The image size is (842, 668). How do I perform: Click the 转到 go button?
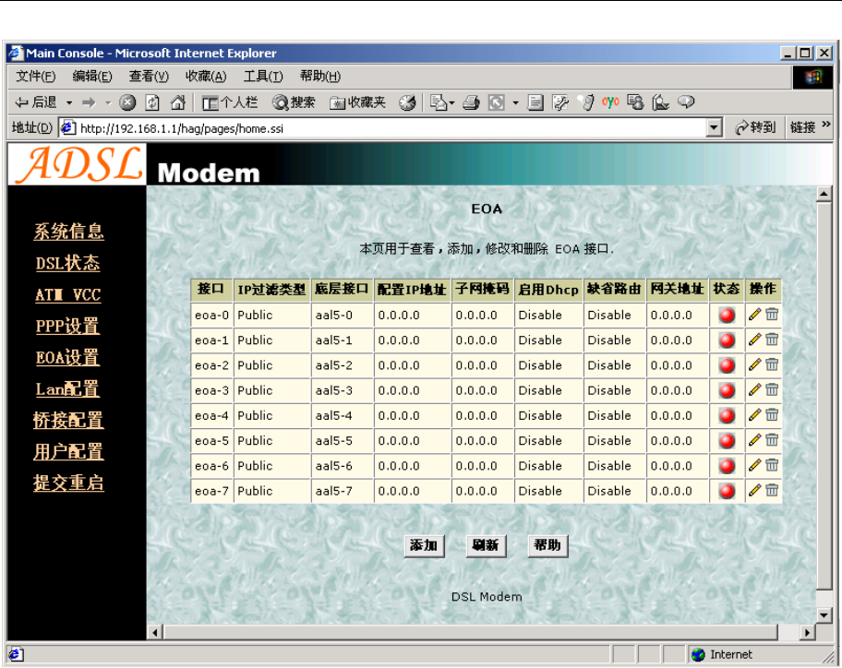[x=755, y=127]
